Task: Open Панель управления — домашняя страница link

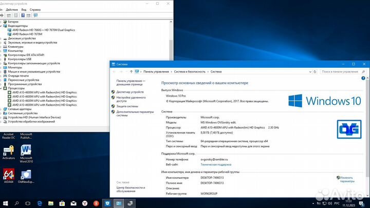Action: (x=131, y=83)
